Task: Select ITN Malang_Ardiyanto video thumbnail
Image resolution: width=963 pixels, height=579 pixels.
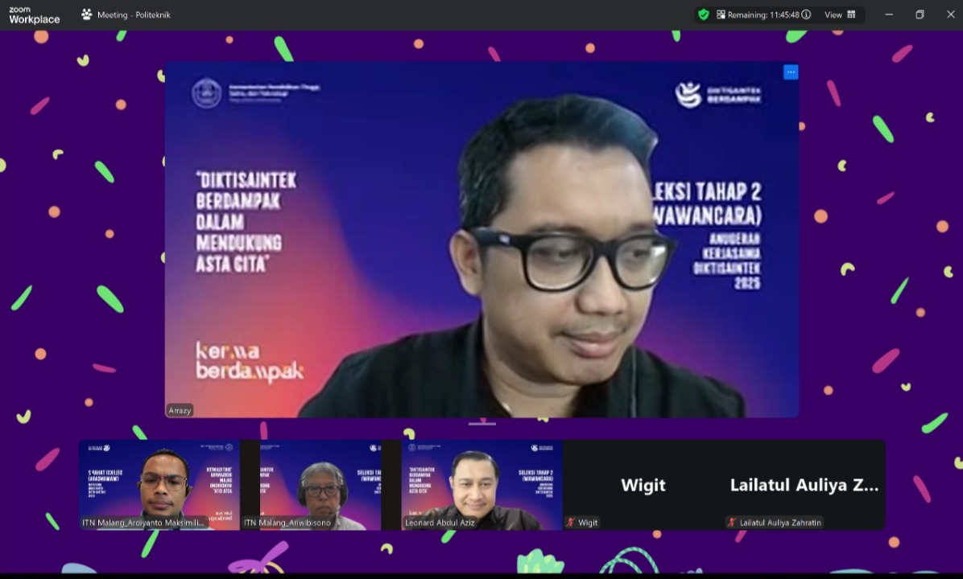Action: coord(159,484)
